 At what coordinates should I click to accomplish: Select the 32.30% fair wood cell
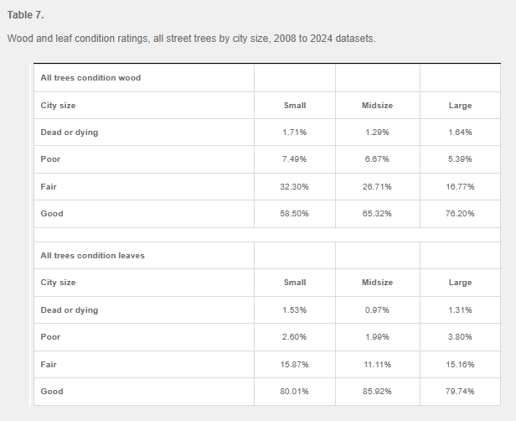tap(294, 187)
